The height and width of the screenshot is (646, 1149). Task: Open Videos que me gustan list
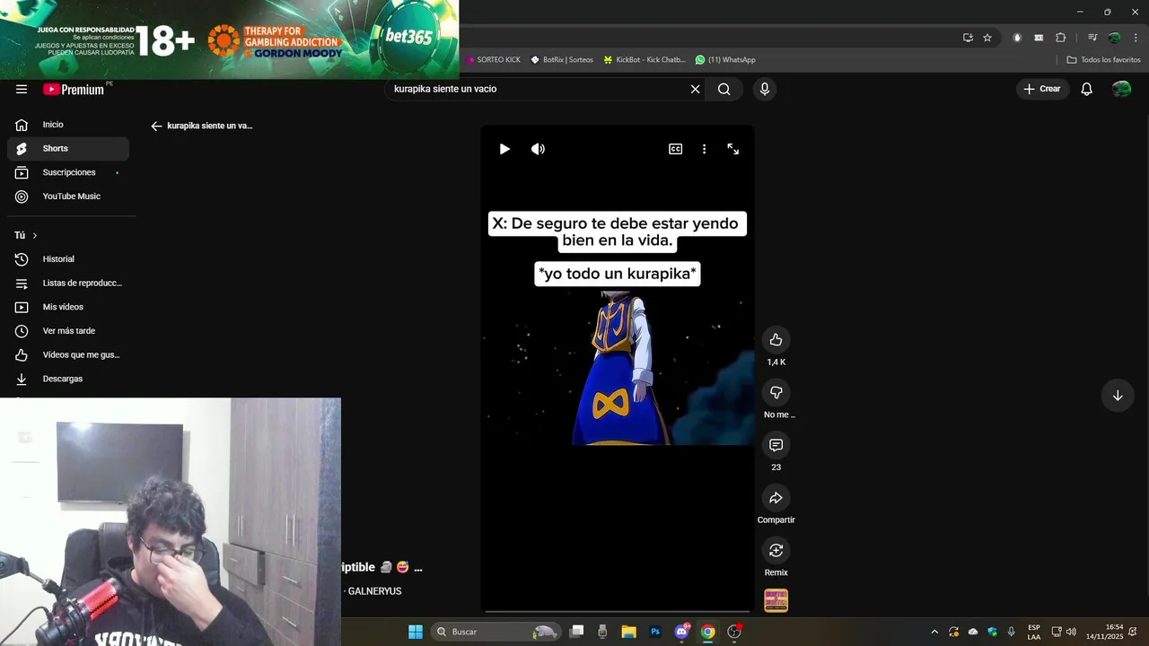pos(68,355)
